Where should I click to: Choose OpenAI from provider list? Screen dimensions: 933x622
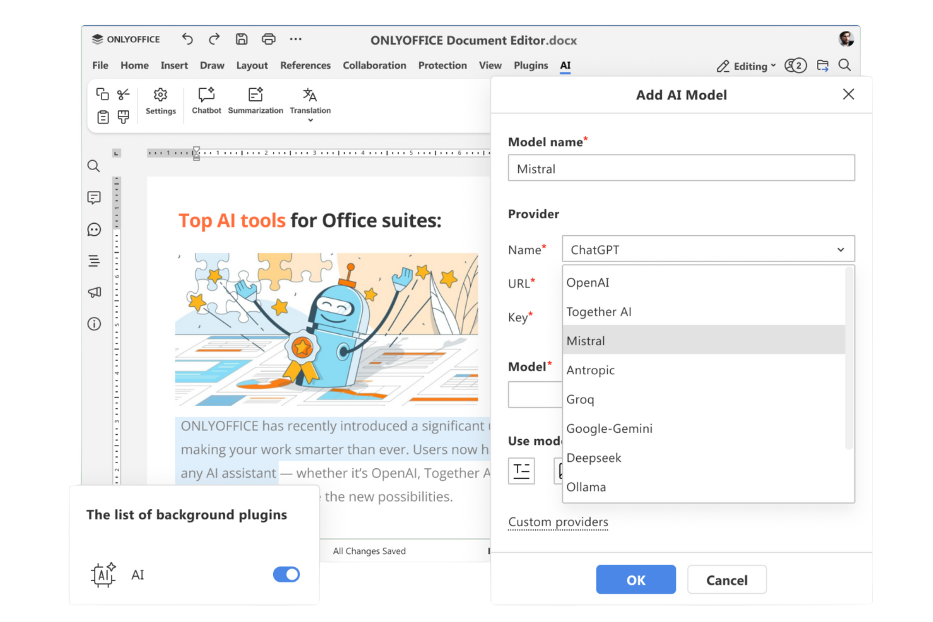coord(704,282)
